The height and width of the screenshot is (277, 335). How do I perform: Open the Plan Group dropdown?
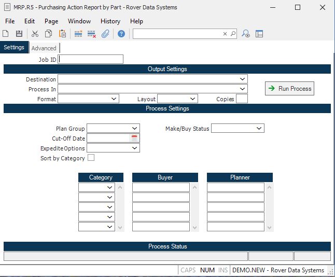point(134,128)
